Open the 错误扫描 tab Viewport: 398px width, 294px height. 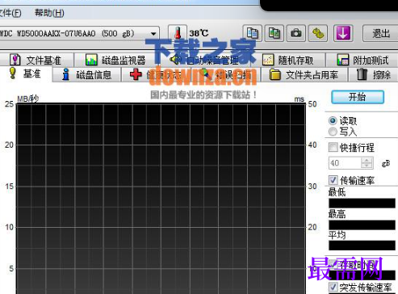click(225, 74)
